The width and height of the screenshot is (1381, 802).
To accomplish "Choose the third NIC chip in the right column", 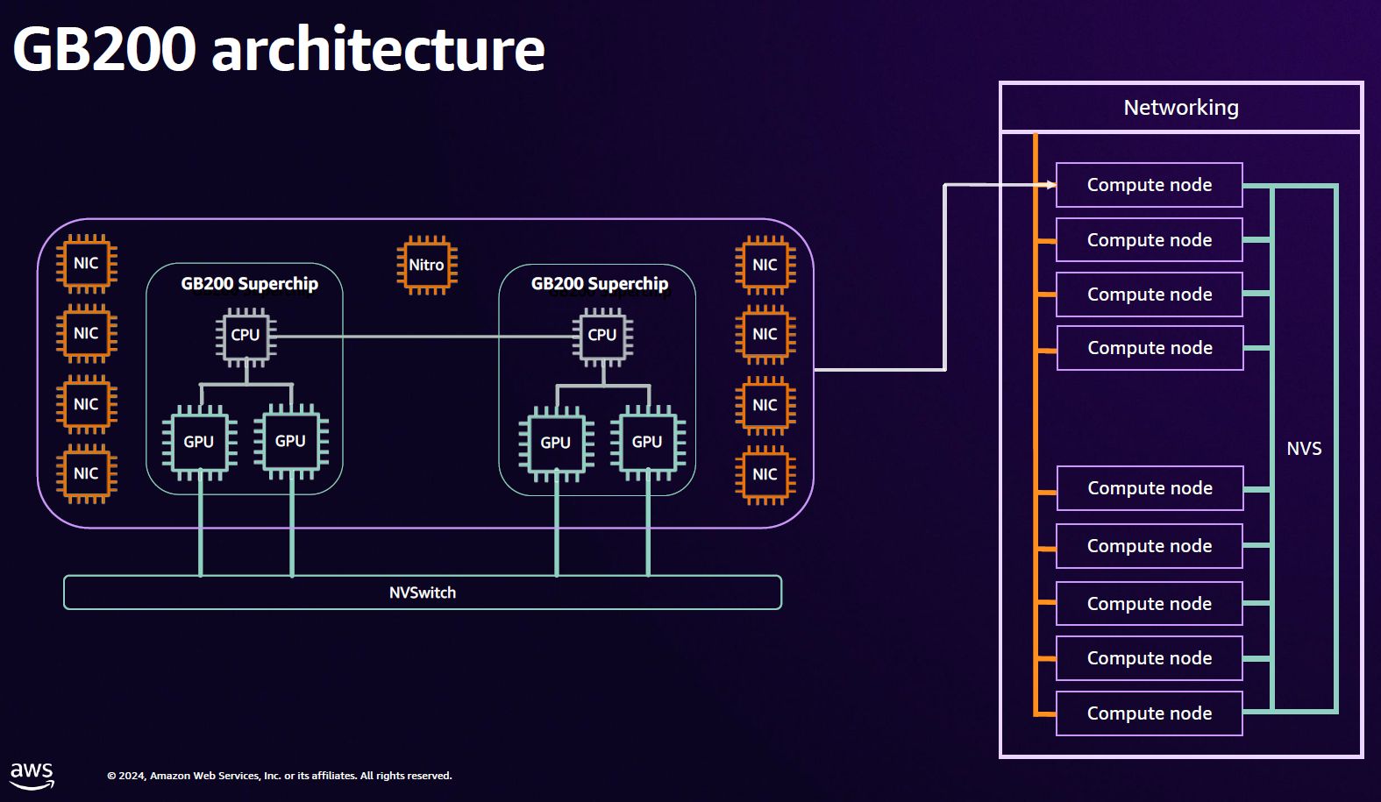I will pyautogui.click(x=765, y=405).
